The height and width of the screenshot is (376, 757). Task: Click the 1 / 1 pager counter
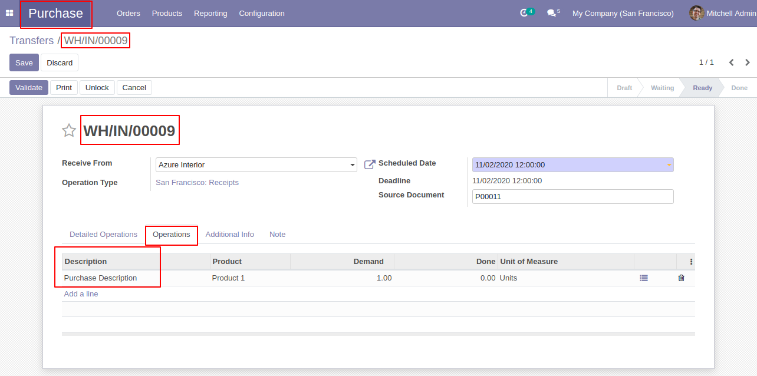[x=706, y=62]
